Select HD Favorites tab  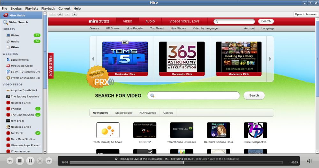pyautogui.click(x=148, y=113)
